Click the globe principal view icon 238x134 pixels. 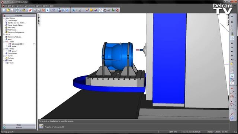[x=17, y=10]
